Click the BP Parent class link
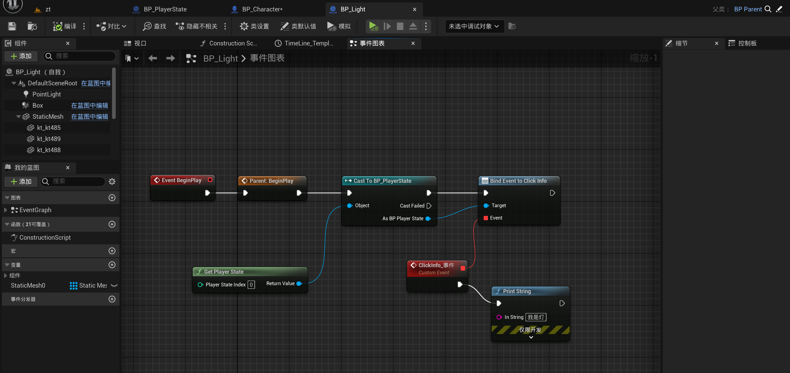Screen dimensions: 790x373 [x=748, y=9]
